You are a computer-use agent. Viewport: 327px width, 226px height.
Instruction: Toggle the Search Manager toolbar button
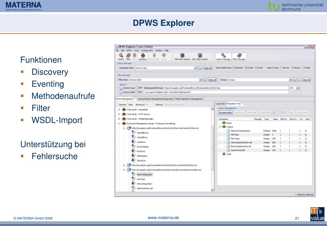223,56
